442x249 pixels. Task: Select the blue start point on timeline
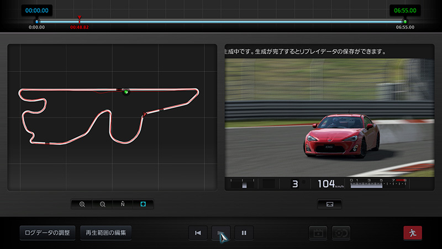tap(37, 22)
